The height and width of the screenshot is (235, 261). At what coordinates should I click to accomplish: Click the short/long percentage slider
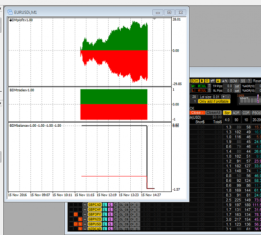250,100
